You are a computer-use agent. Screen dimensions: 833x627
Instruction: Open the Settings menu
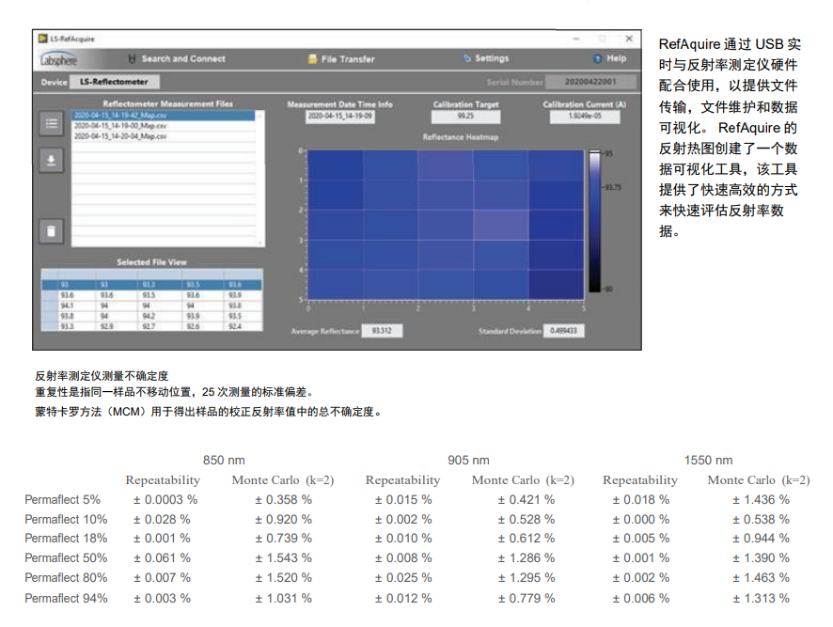492,58
